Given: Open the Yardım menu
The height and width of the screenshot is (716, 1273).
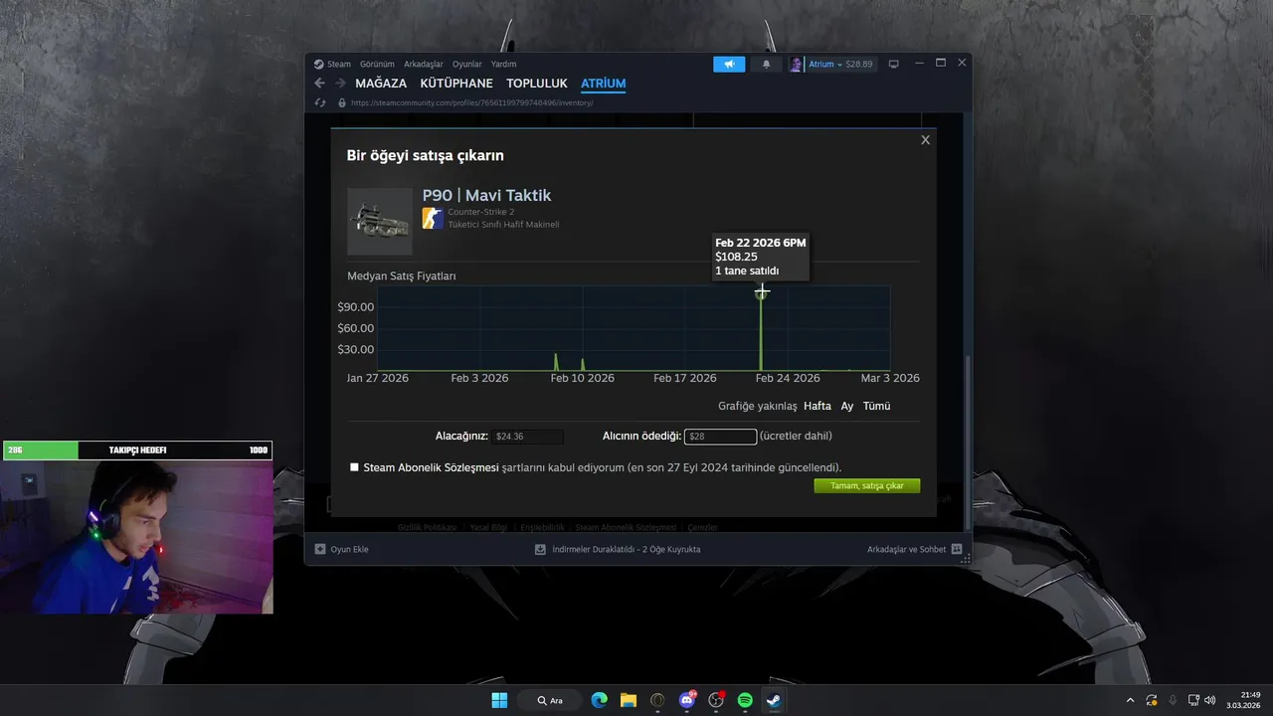Looking at the screenshot, I should (503, 64).
